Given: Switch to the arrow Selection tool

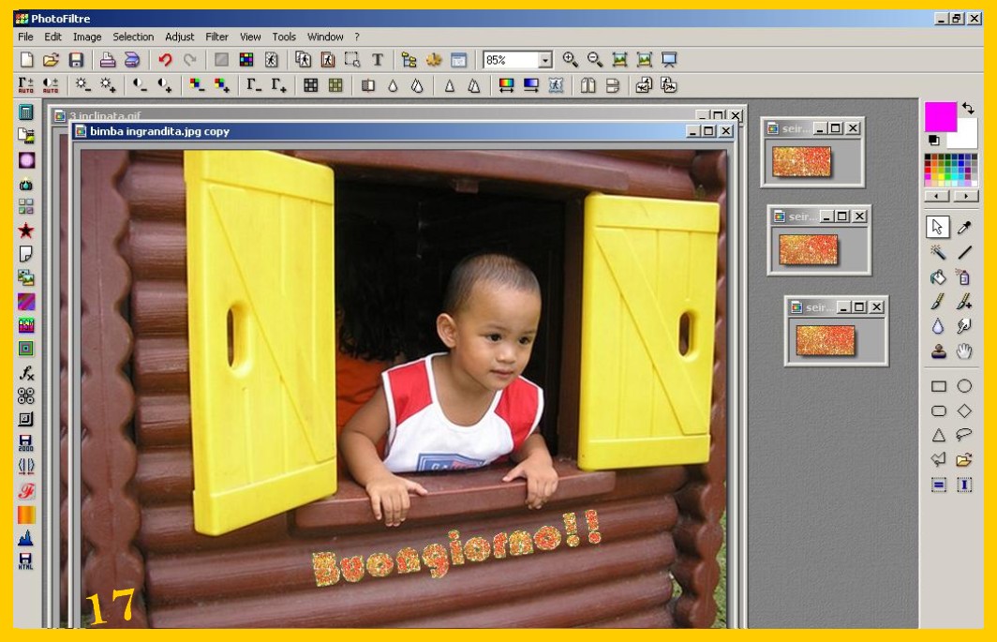Looking at the screenshot, I should (x=938, y=228).
